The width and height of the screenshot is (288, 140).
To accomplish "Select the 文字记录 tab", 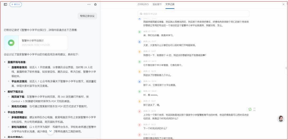I will pos(170,4).
